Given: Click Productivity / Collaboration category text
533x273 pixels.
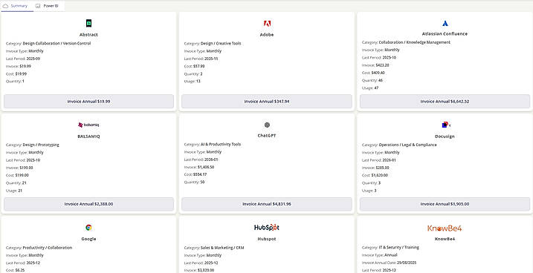Looking at the screenshot, I should 48,248.
